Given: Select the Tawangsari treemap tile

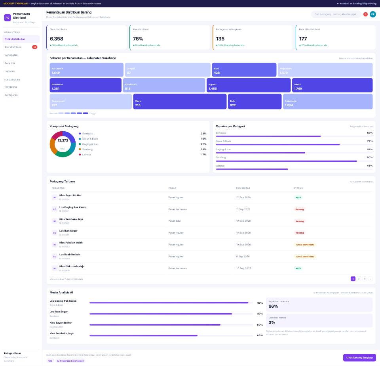Looking at the screenshot, I should click(91, 102).
